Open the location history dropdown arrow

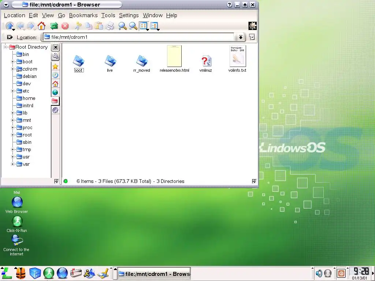241,37
